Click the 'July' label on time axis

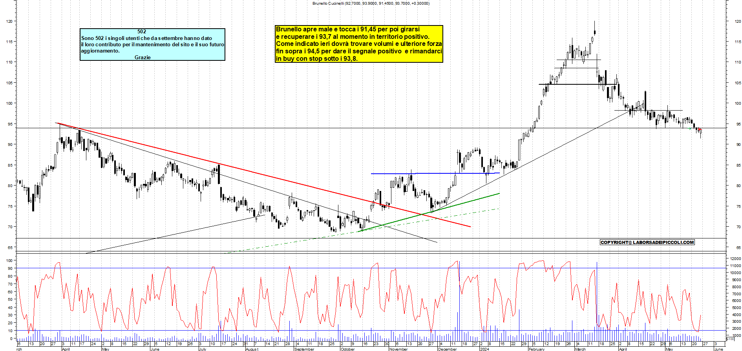pos(203,349)
